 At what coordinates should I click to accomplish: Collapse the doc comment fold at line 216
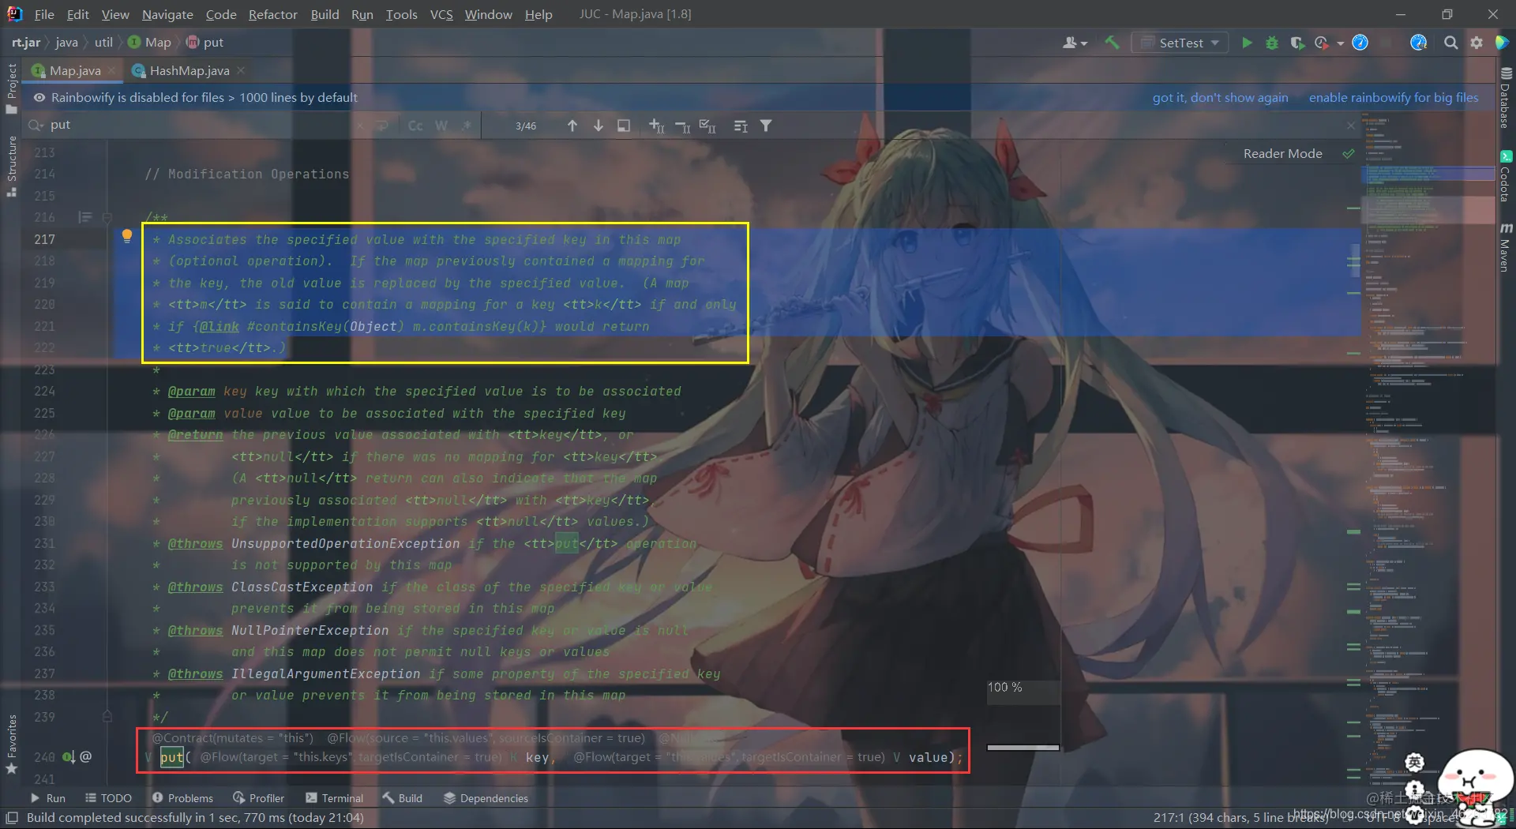107,216
